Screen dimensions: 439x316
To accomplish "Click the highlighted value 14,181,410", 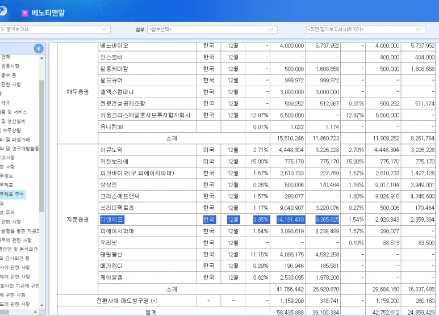I will (x=291, y=220).
